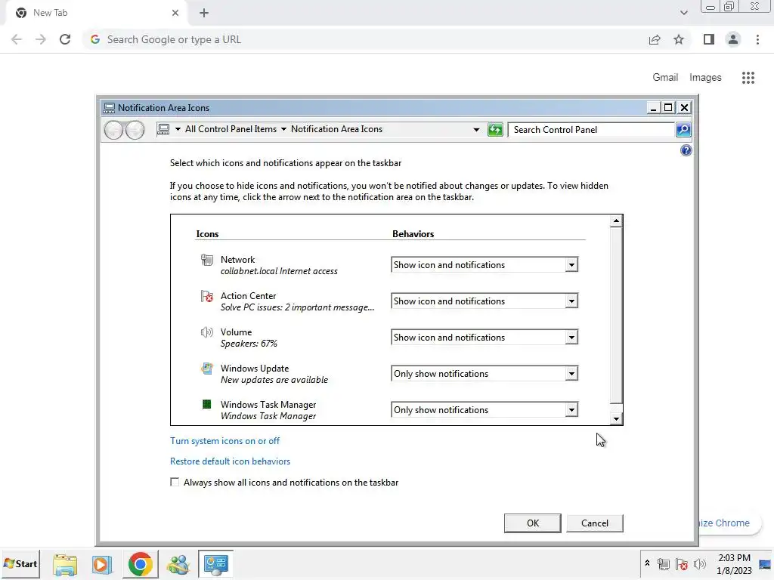Click the Search Control Panel field

pyautogui.click(x=591, y=130)
